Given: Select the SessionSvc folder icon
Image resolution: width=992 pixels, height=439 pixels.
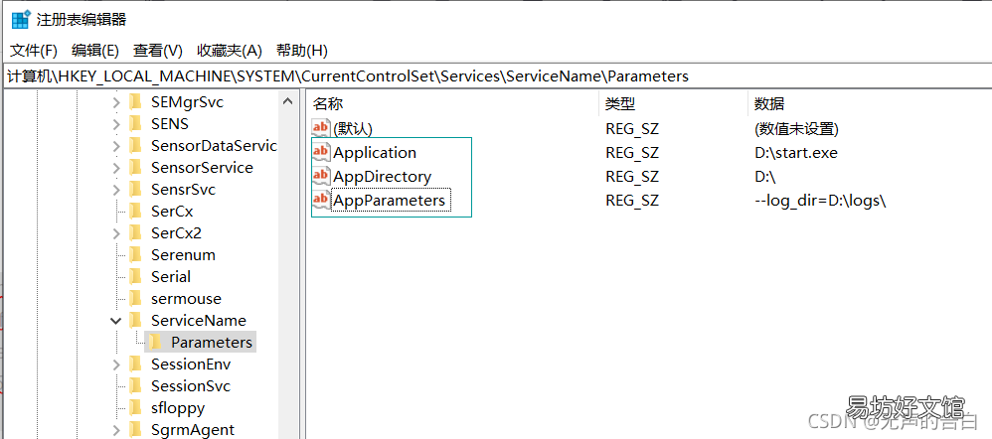Looking at the screenshot, I should click(x=135, y=386).
